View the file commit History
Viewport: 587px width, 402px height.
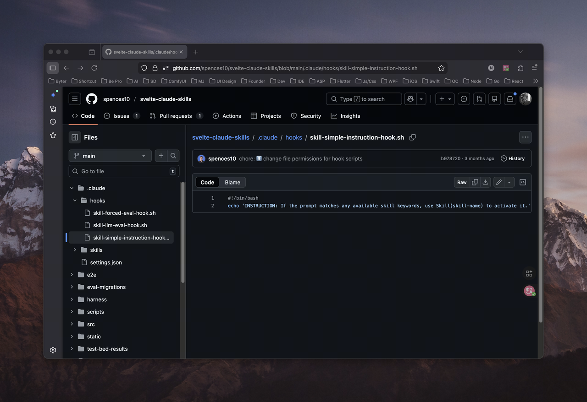[x=513, y=158]
